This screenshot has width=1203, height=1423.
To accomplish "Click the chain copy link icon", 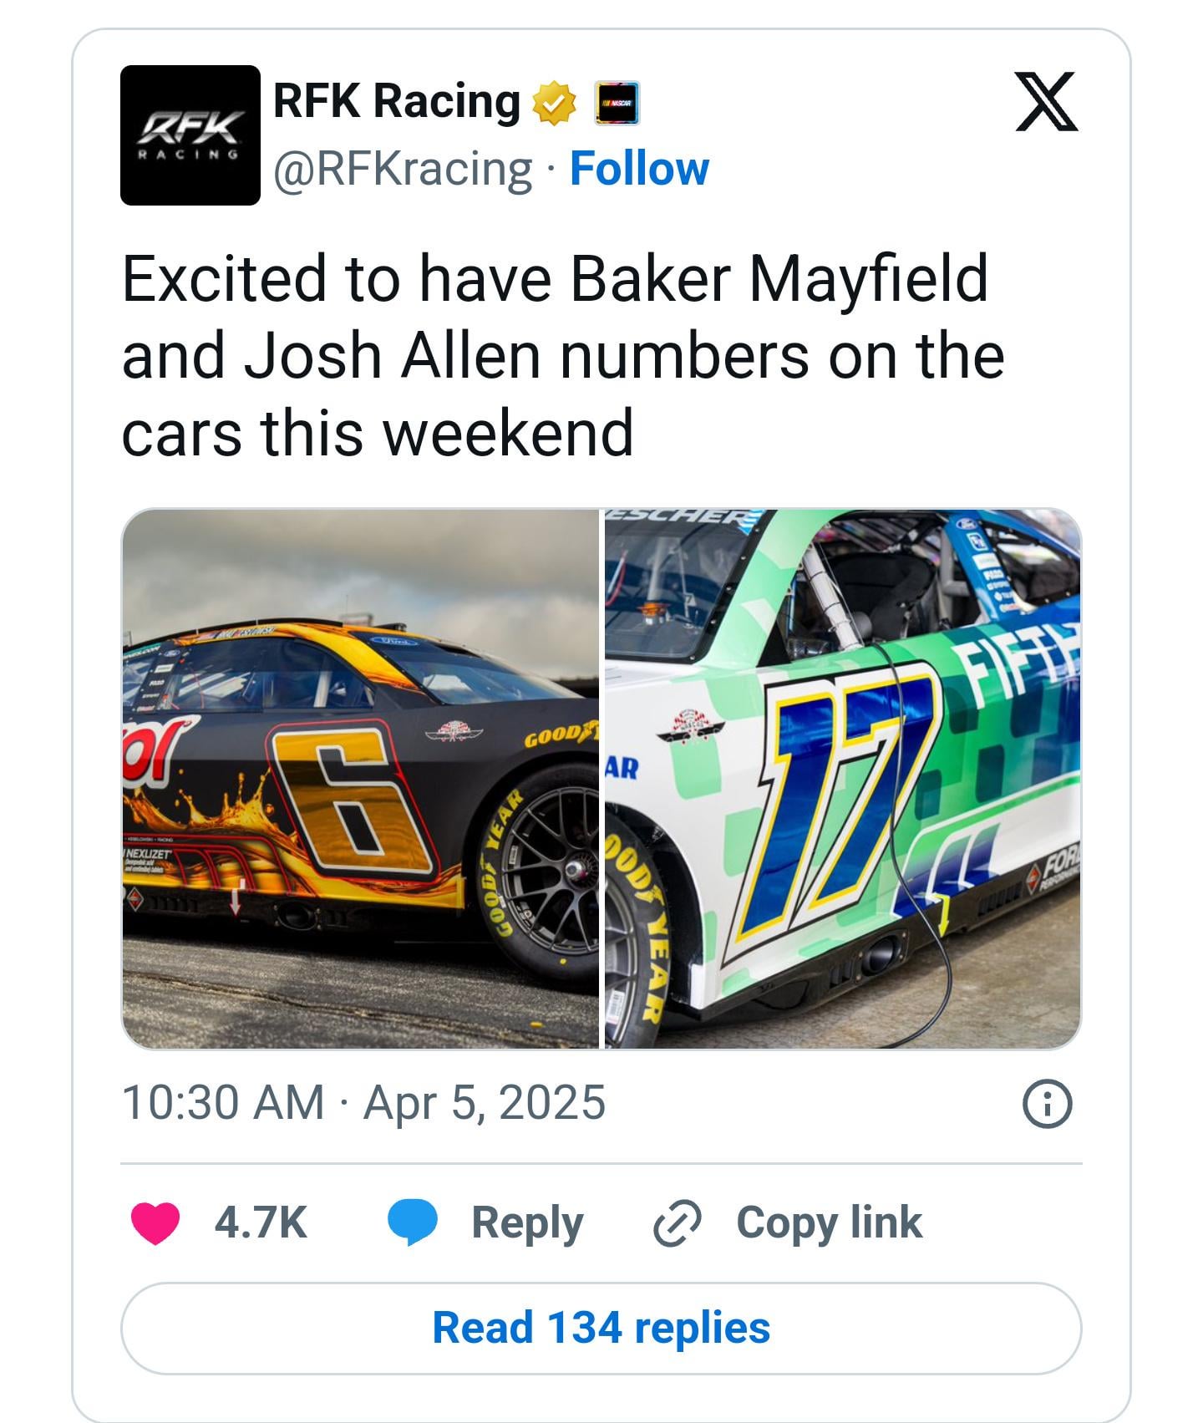I will pos(676,1224).
